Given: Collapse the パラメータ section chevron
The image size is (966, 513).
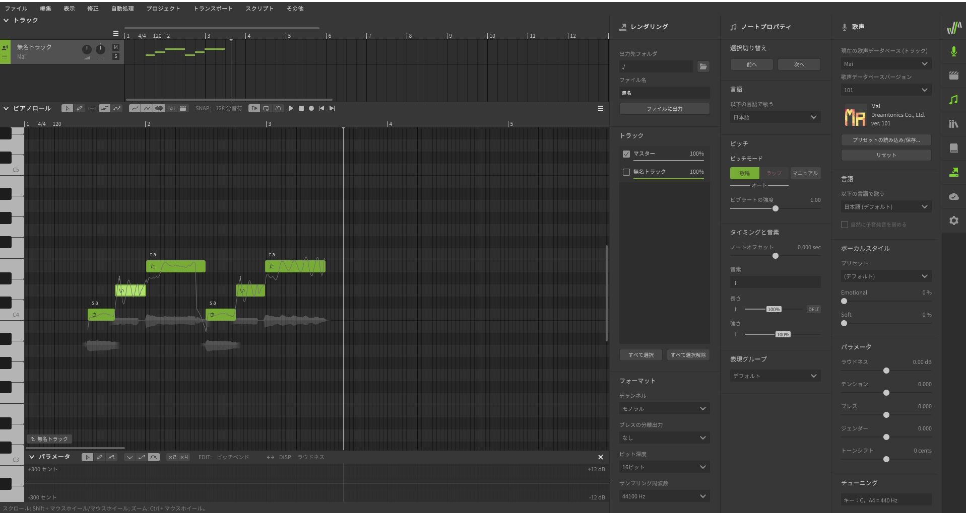Looking at the screenshot, I should tap(32, 457).
